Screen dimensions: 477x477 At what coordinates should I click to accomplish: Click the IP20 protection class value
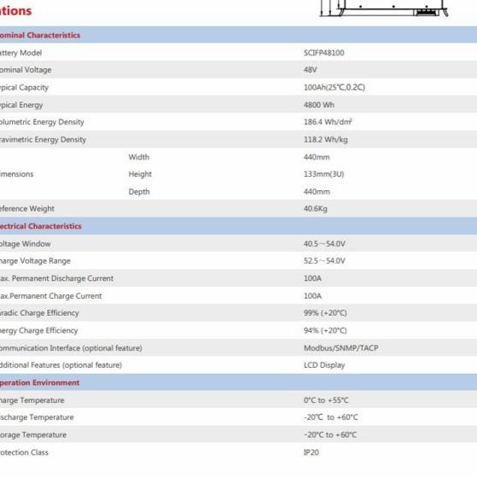[311, 452]
